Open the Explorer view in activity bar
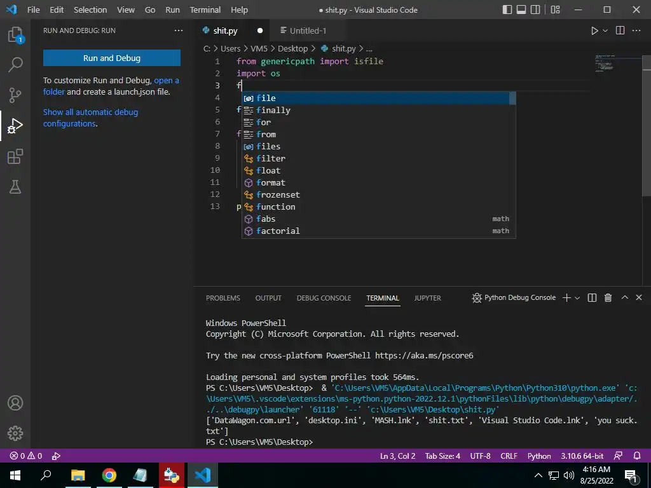This screenshot has height=488, width=651. point(15,35)
